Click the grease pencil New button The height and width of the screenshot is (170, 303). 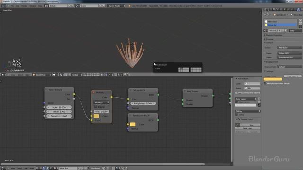pyautogui.click(x=250, y=125)
